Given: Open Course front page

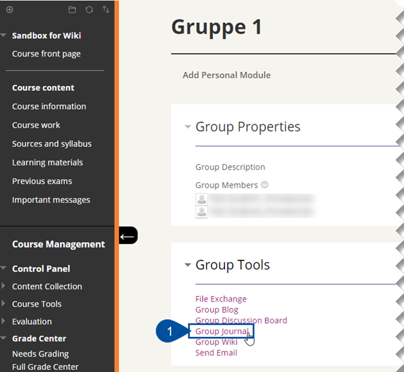Looking at the screenshot, I should 46,54.
